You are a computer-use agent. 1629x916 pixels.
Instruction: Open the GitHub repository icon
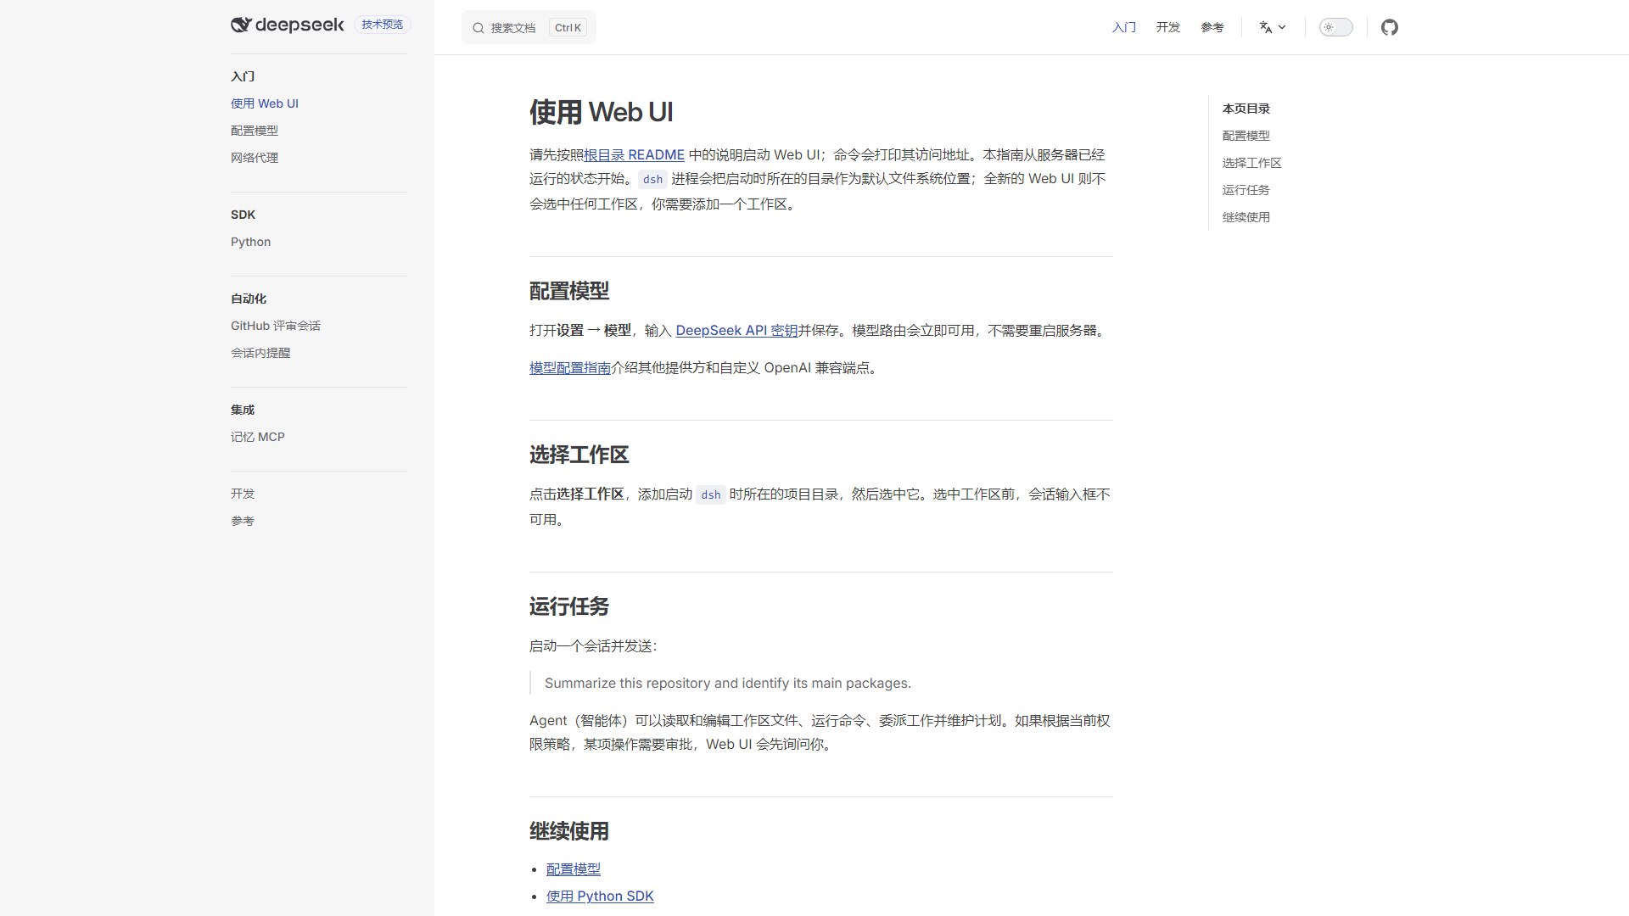pos(1389,27)
